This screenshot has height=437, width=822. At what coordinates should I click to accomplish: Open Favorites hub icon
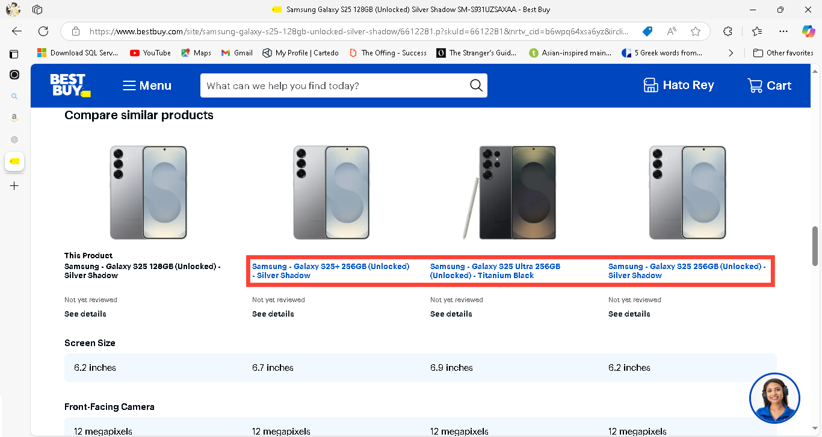click(757, 31)
